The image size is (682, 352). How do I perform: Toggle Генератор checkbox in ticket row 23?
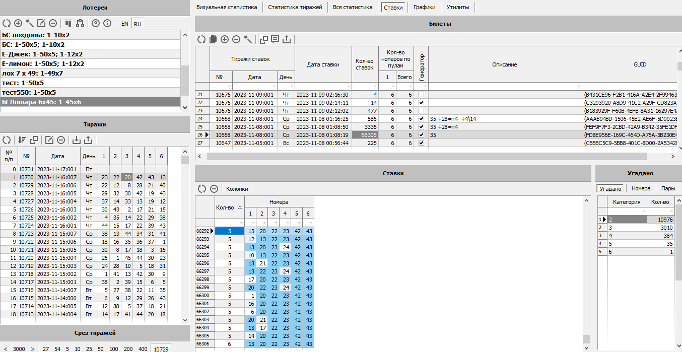coord(421,111)
